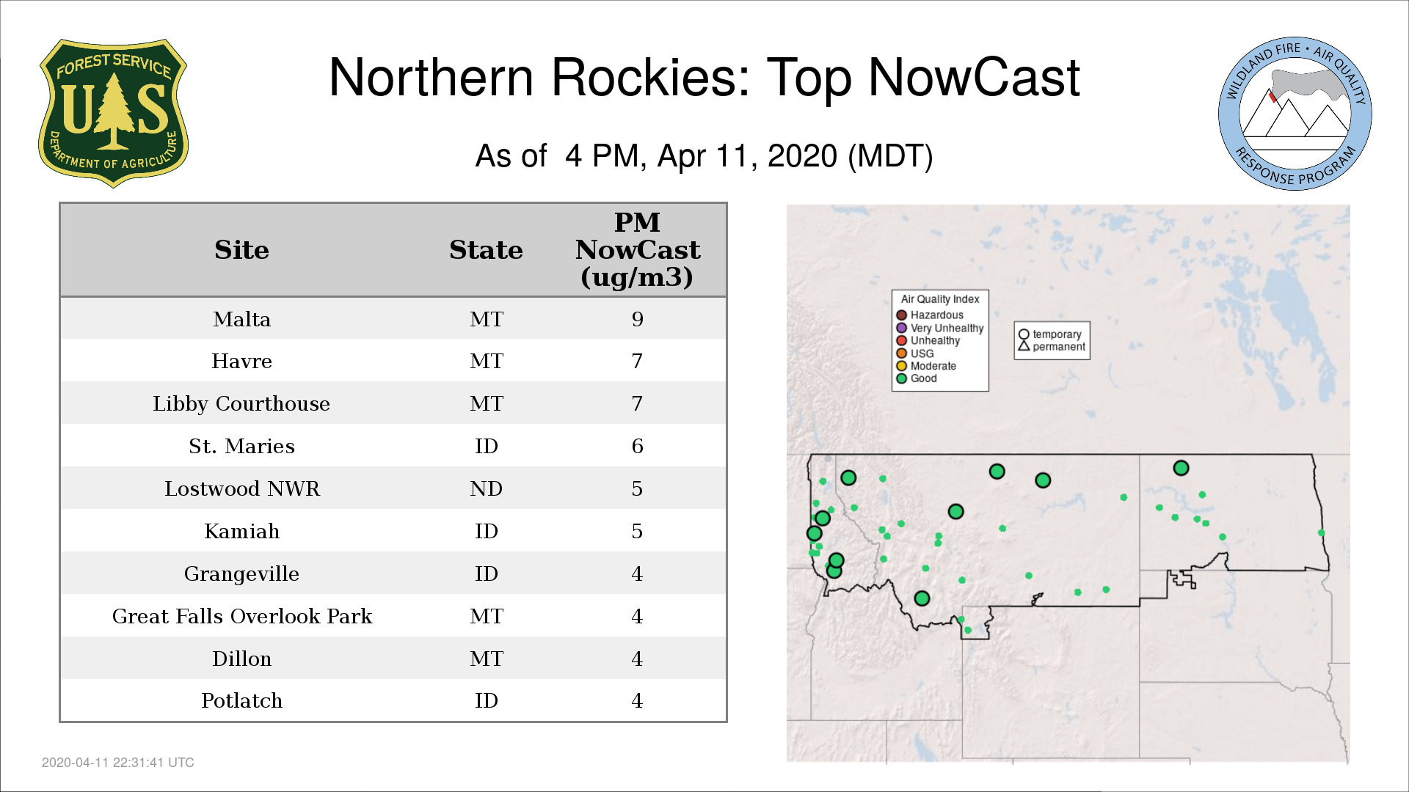This screenshot has width=1409, height=792.
Task: Click the Great Falls Overlook Park entry
Action: coord(241,616)
